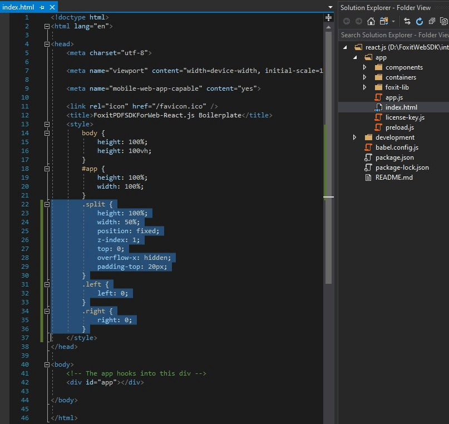Collapse all items in Solution Explorer

432,21
